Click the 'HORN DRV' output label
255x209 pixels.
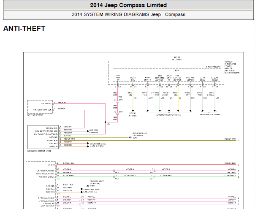(x=133, y=79)
